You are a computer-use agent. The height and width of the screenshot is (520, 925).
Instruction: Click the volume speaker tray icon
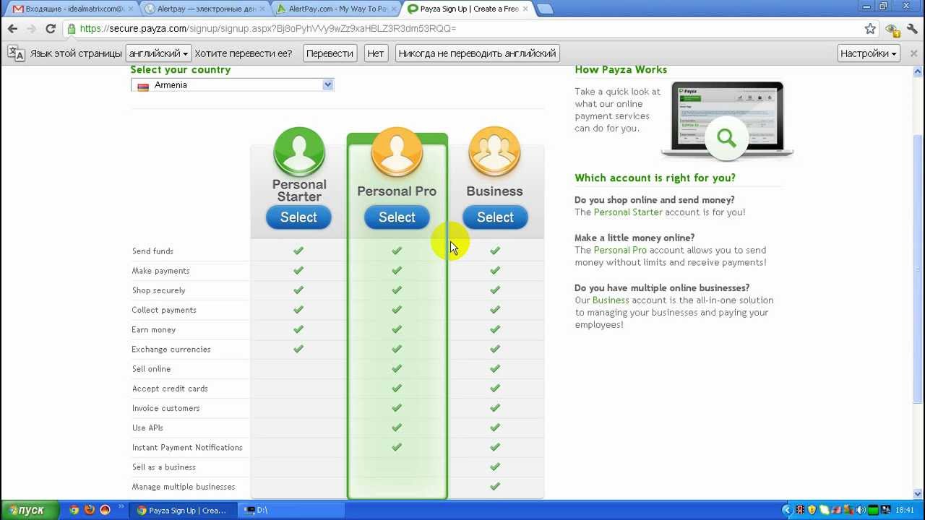pyautogui.click(x=861, y=510)
